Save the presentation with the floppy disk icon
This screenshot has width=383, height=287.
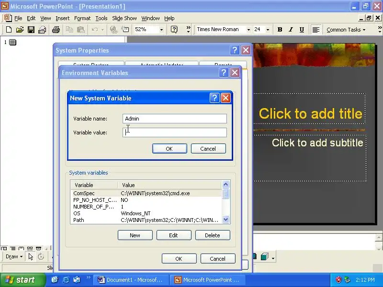pyautogui.click(x=31, y=30)
